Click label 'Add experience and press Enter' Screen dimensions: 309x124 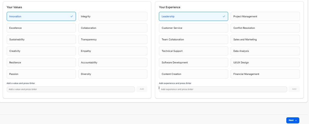click(175, 83)
